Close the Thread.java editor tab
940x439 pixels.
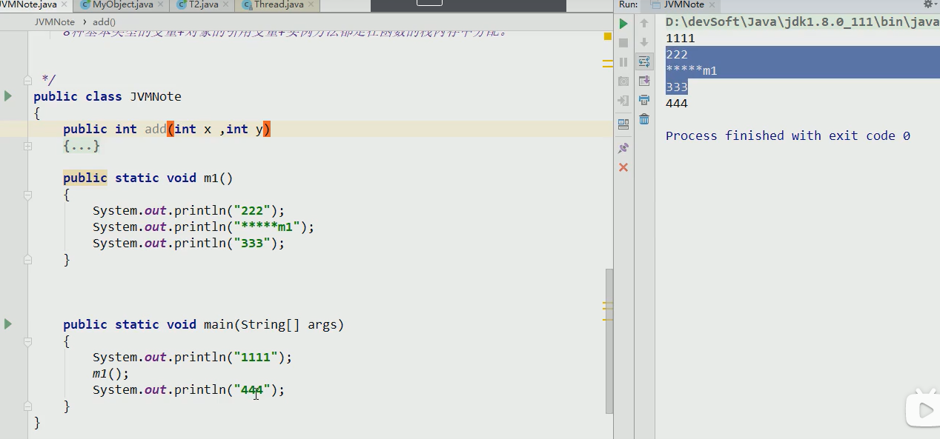pos(311,4)
